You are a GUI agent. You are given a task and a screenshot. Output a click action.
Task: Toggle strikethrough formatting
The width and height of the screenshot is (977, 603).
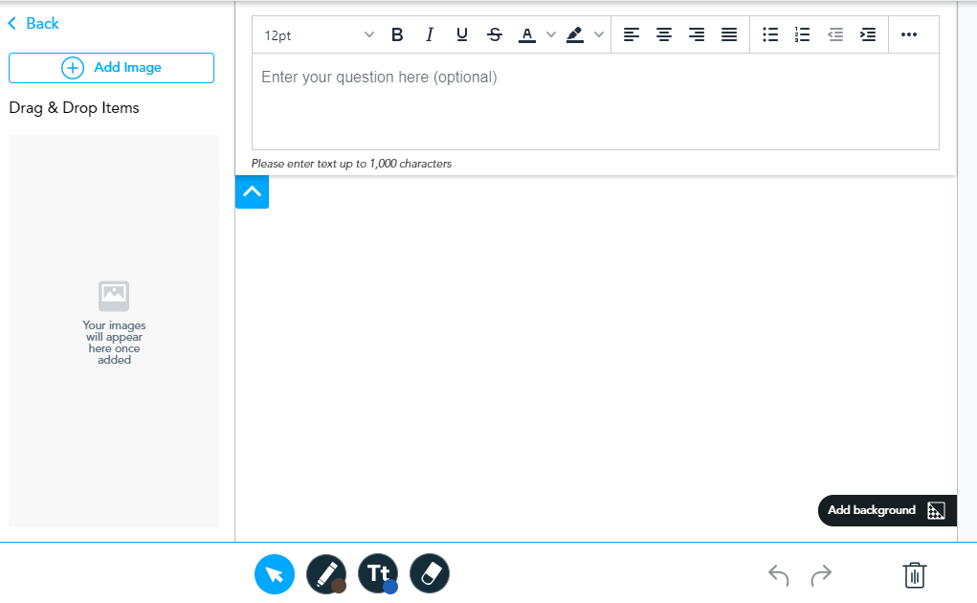pos(495,34)
